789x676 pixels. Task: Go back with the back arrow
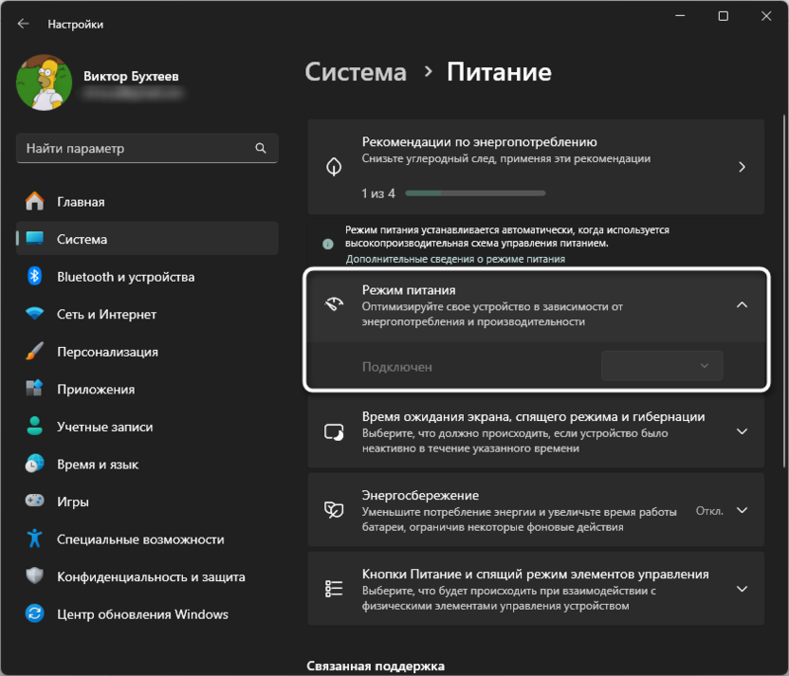(24, 24)
